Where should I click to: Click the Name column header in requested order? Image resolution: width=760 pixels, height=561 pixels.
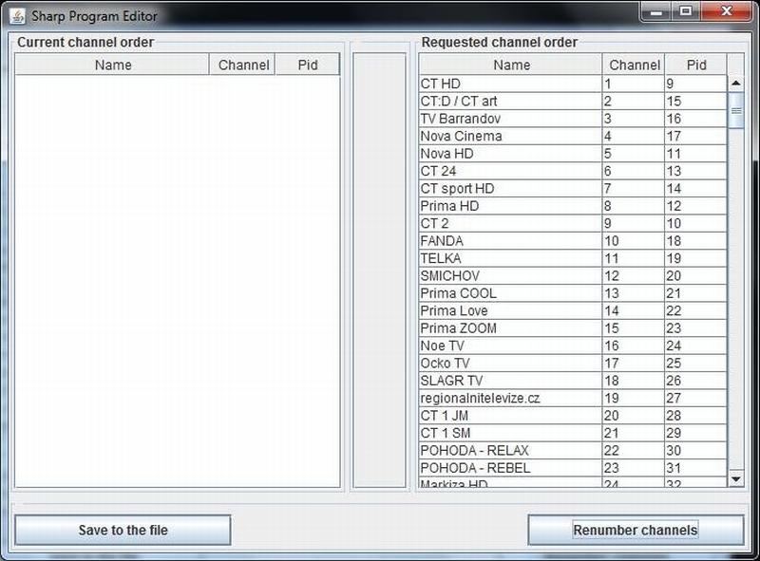510,65
